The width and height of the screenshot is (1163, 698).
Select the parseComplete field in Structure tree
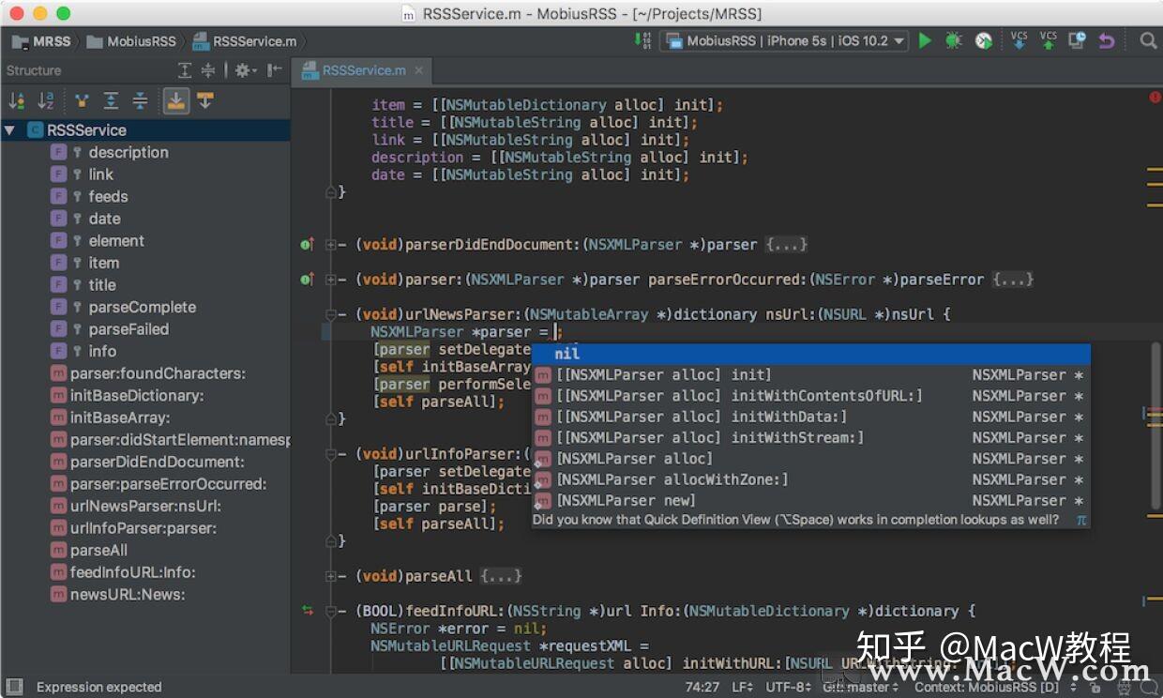143,307
